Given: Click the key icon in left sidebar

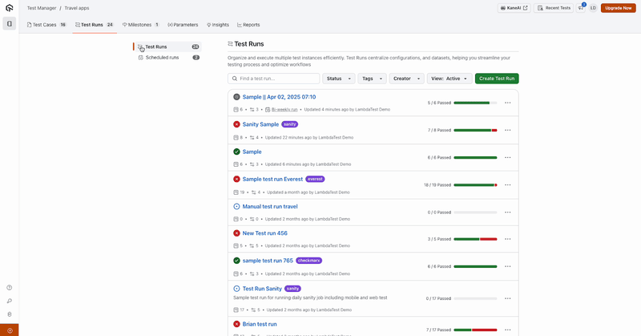Looking at the screenshot, I should pos(9,301).
